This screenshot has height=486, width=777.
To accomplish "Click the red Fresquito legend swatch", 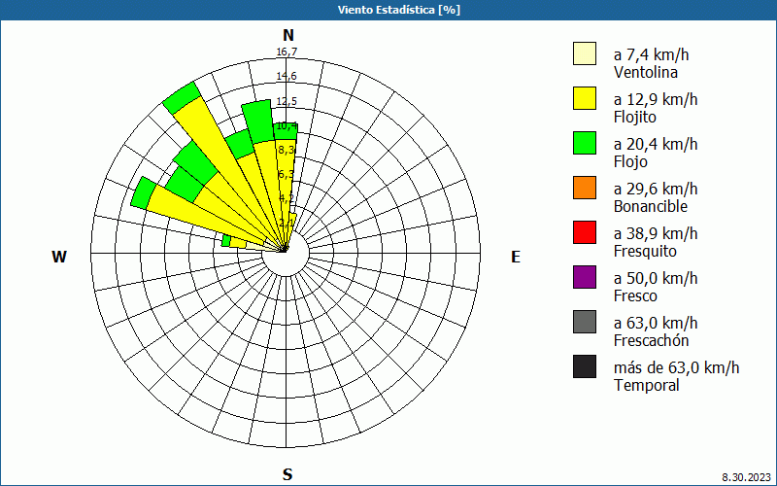I will pos(585,232).
